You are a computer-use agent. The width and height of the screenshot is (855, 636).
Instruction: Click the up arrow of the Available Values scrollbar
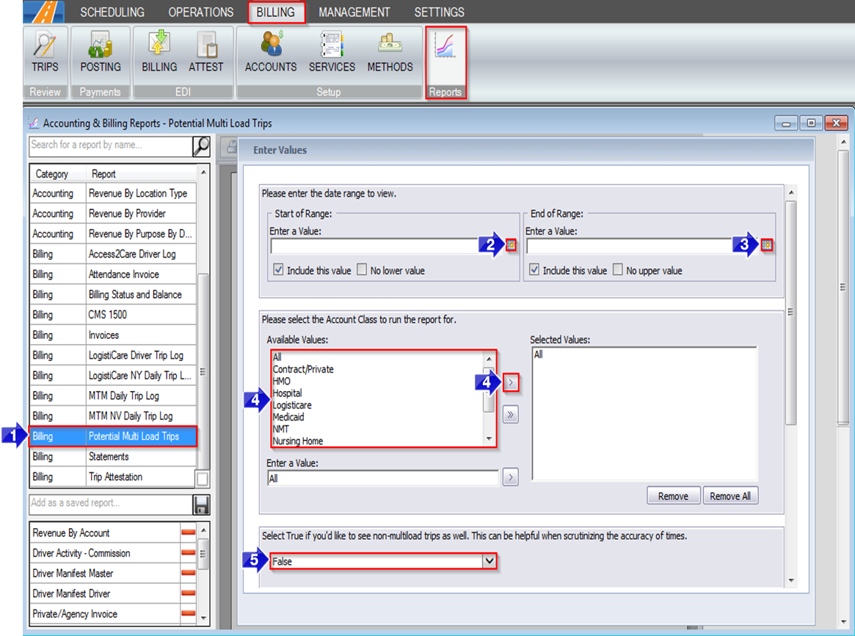(x=489, y=359)
